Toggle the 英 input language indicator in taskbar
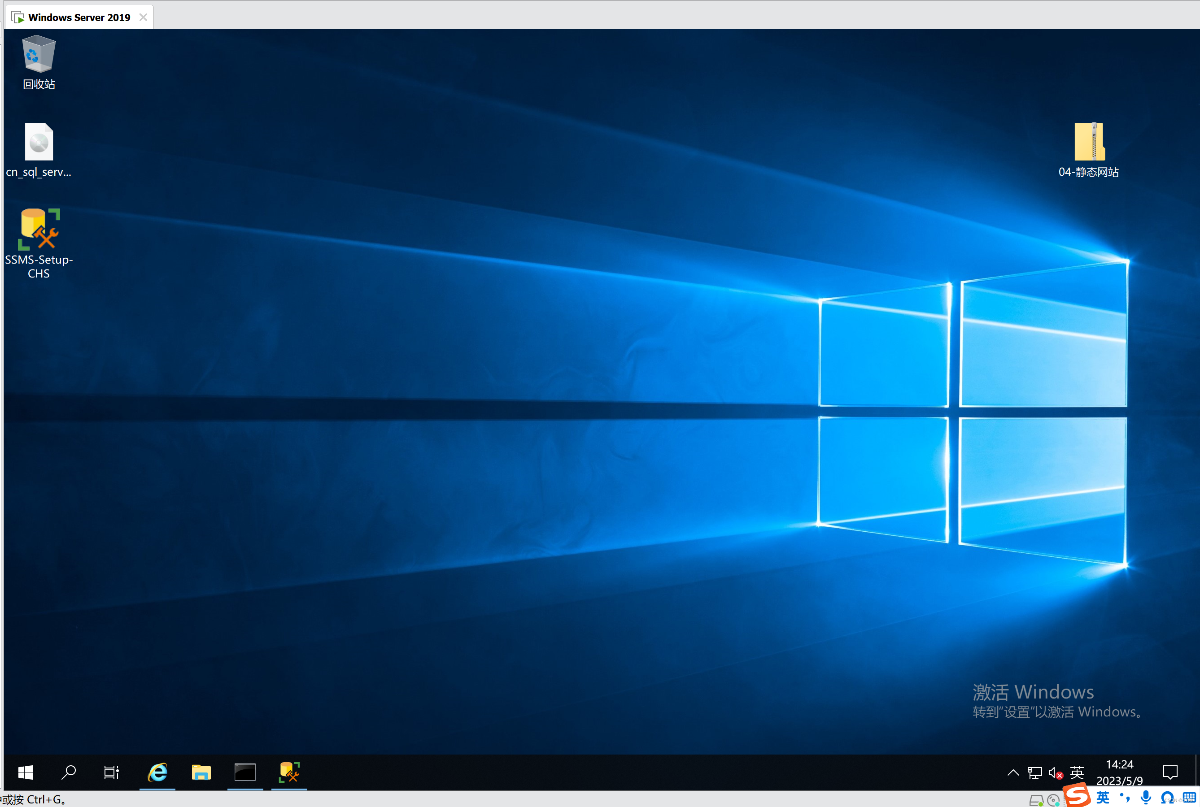The image size is (1200, 807). point(1076,772)
